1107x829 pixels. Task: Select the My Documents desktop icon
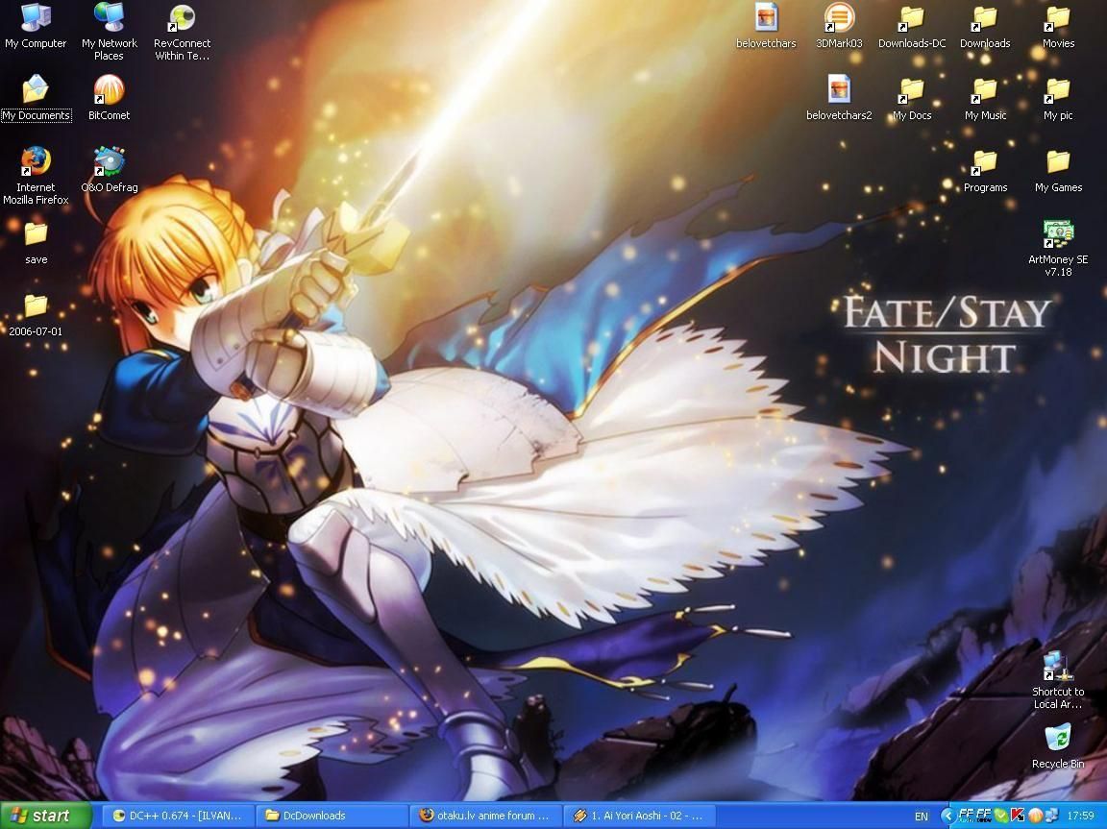[x=36, y=98]
